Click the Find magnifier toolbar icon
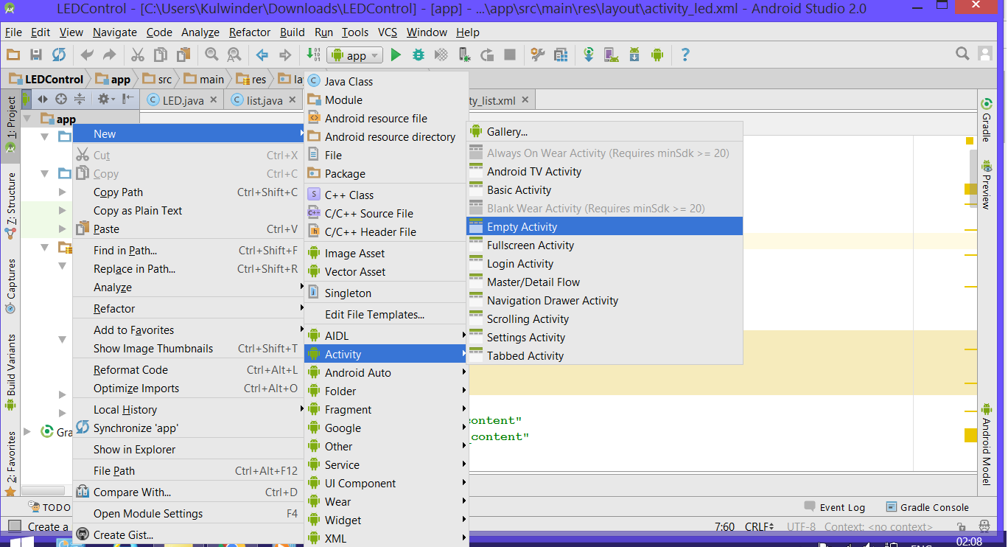This screenshot has height=547, width=1008. (x=211, y=55)
